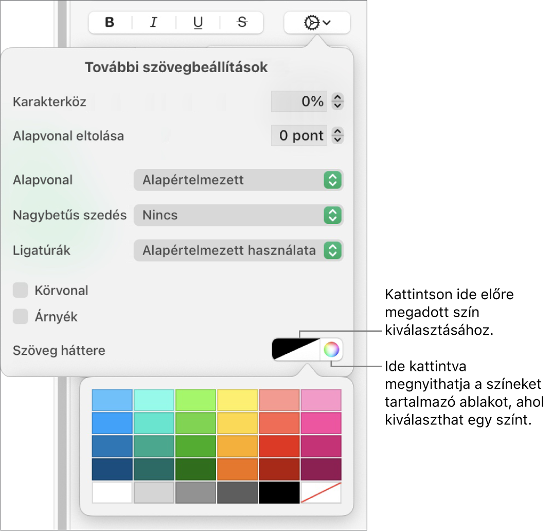Select the light yellow swatch

pos(238,400)
